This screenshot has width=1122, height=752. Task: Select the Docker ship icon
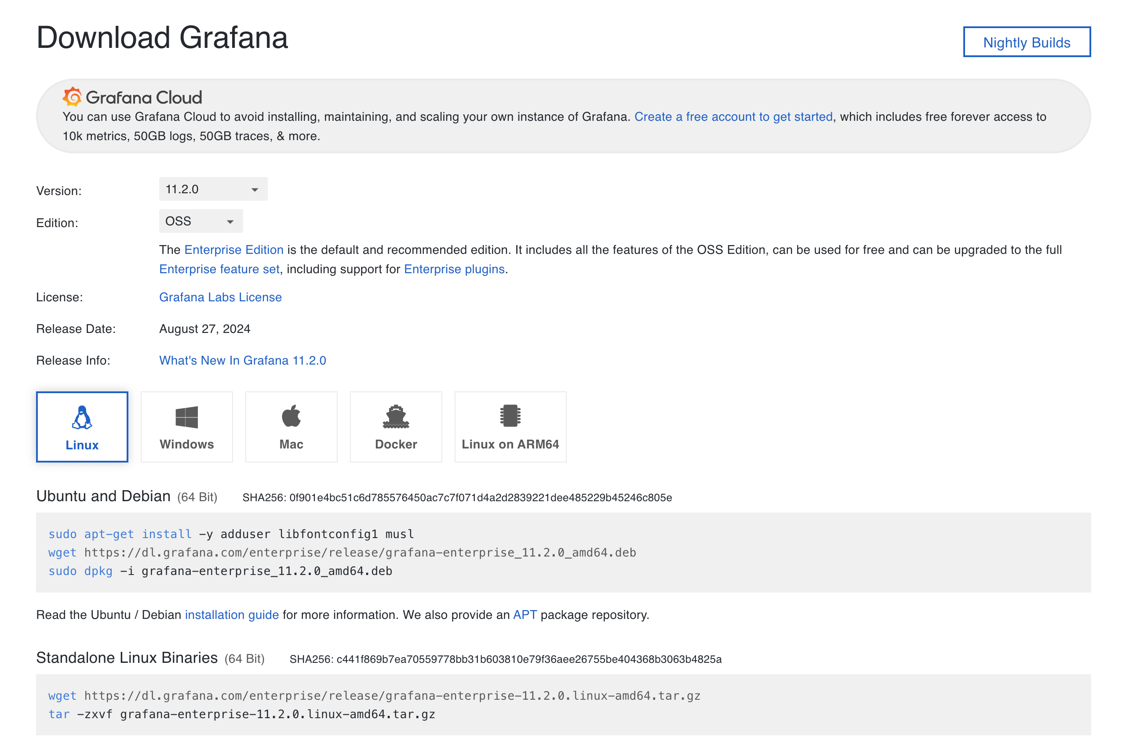click(396, 416)
